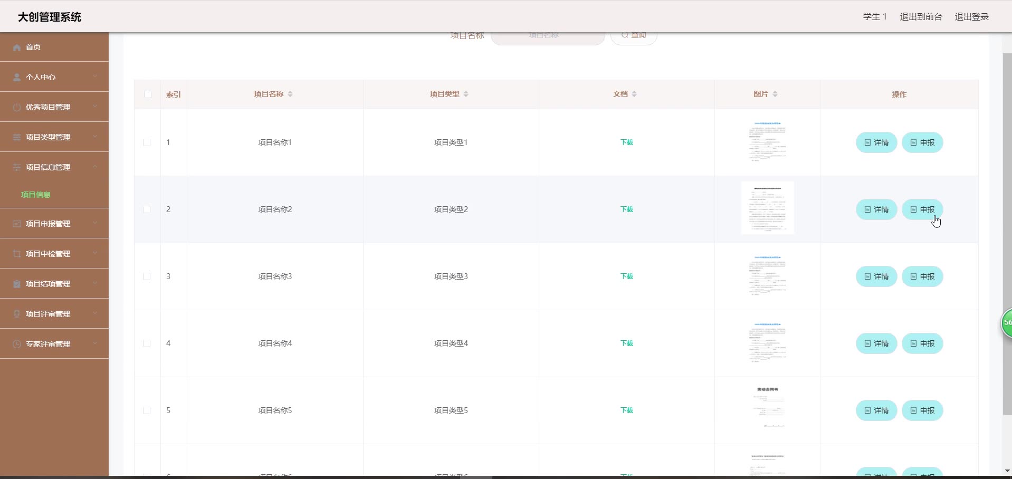Click the icon beside 项目类型管理
Screen dimensions: 1012x479
[17, 138]
